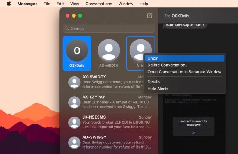Screen dimensions: 238x154
Task: Open the Conversations menu bar item
Action: point(99,4)
